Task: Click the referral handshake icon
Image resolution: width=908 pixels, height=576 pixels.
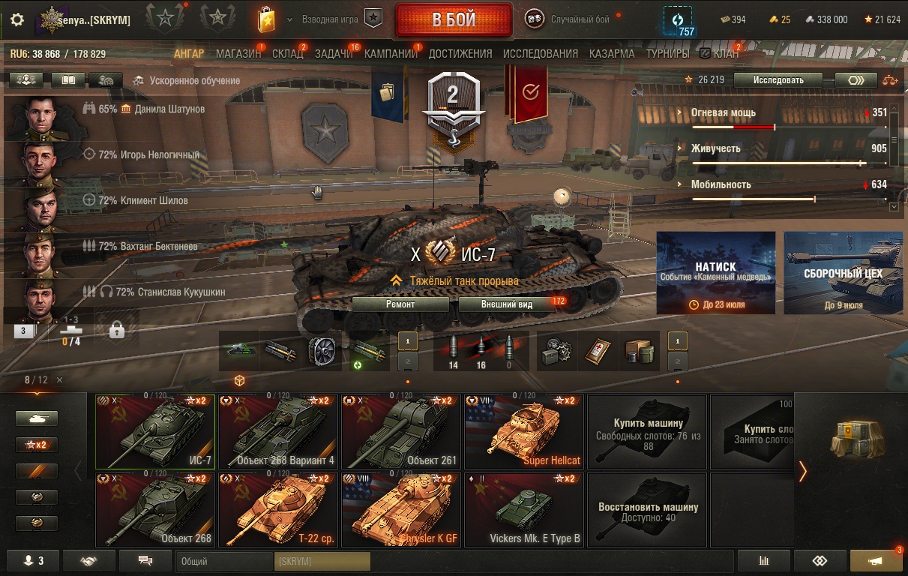Action: point(89,560)
